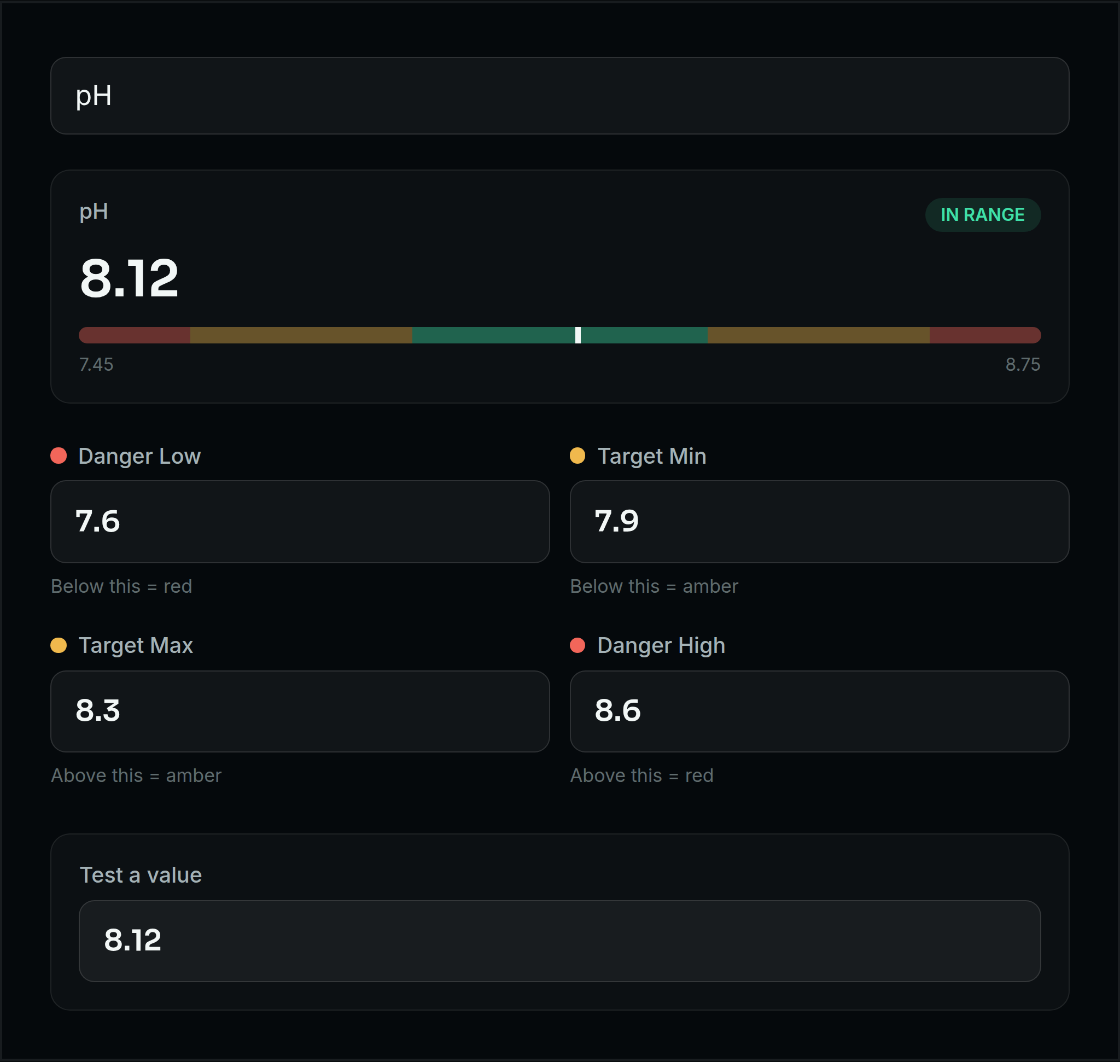Click the pH parameter name field

tap(559, 96)
